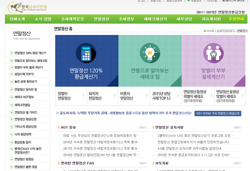This screenshot has width=250, height=171.
Task: Click green arrow icon beside 연말정산 120% 환급 계산기
Action: click(x=11, y=53)
